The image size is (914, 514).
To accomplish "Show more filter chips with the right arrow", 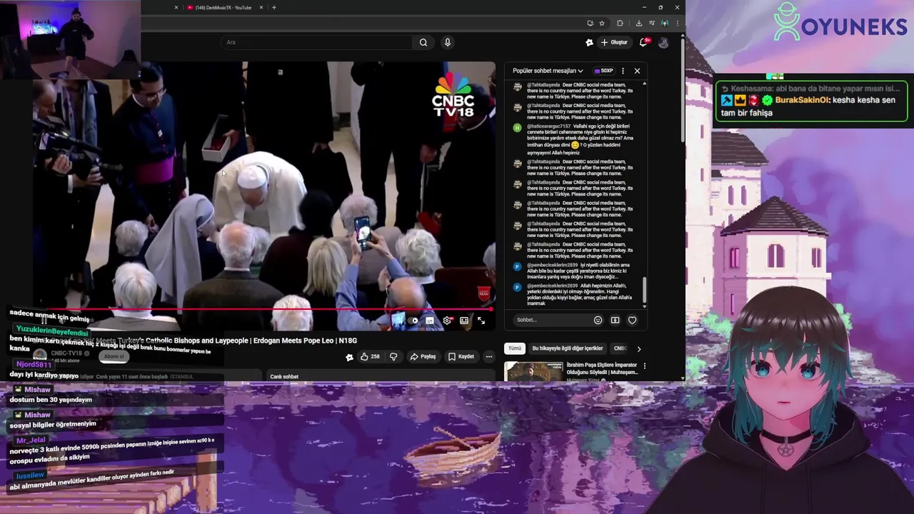I will coord(638,348).
